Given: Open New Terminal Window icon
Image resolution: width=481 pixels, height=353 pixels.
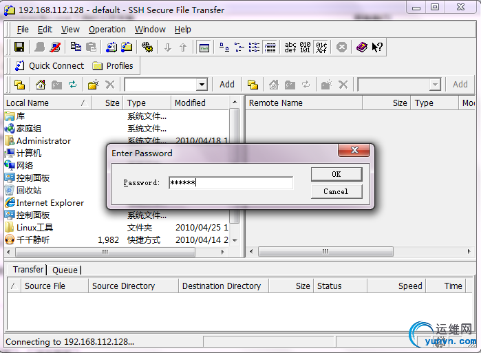Looking at the screenshot, I should (x=111, y=47).
